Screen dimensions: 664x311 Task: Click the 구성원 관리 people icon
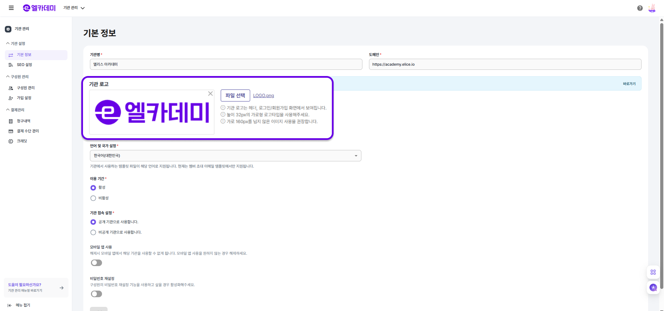[11, 88]
